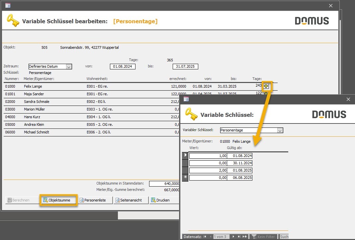Viewport: 355px width, 240px height.
Task: Go to previous record in Datensatz navigator
Action: (211, 237)
